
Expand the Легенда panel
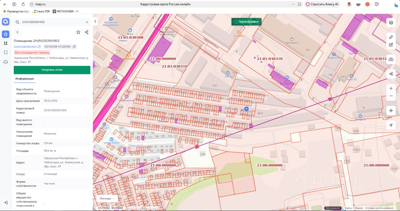click(x=107, y=198)
